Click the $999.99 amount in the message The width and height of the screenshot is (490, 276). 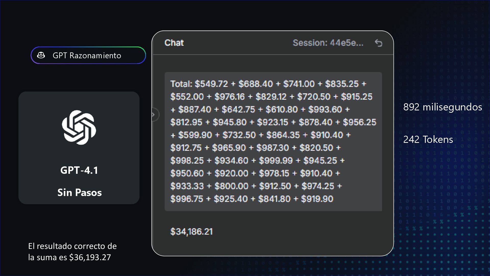pos(276,160)
